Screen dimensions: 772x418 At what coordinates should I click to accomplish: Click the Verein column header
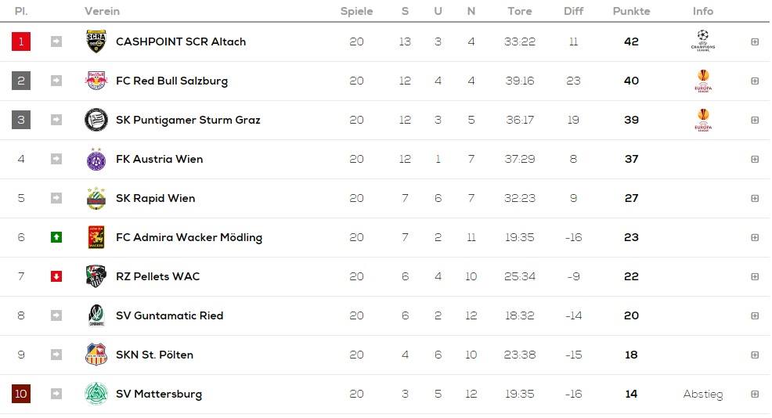pyautogui.click(x=102, y=11)
